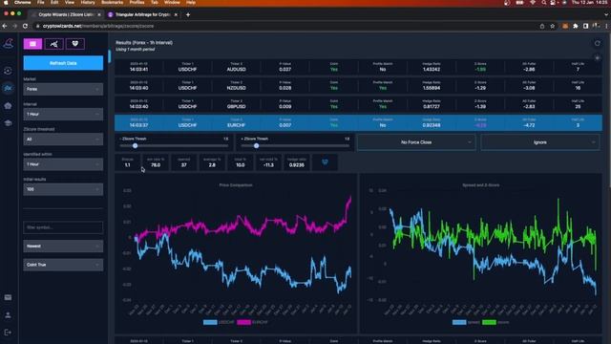Click the Filter symbol input field
Screen dimensions: 611x344
pyautogui.click(x=63, y=227)
